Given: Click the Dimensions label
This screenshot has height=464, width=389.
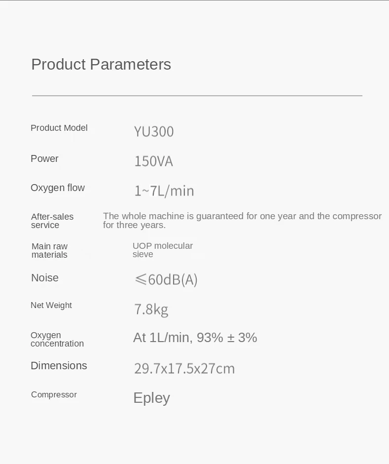Looking at the screenshot, I should pyautogui.click(x=59, y=366).
